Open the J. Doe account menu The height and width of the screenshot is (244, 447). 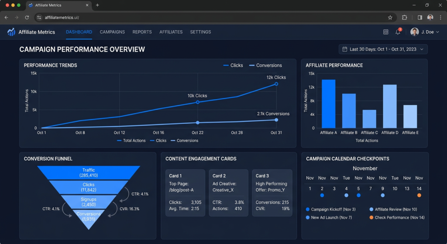coord(425,32)
